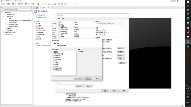Click the Expand disk button

121,56
